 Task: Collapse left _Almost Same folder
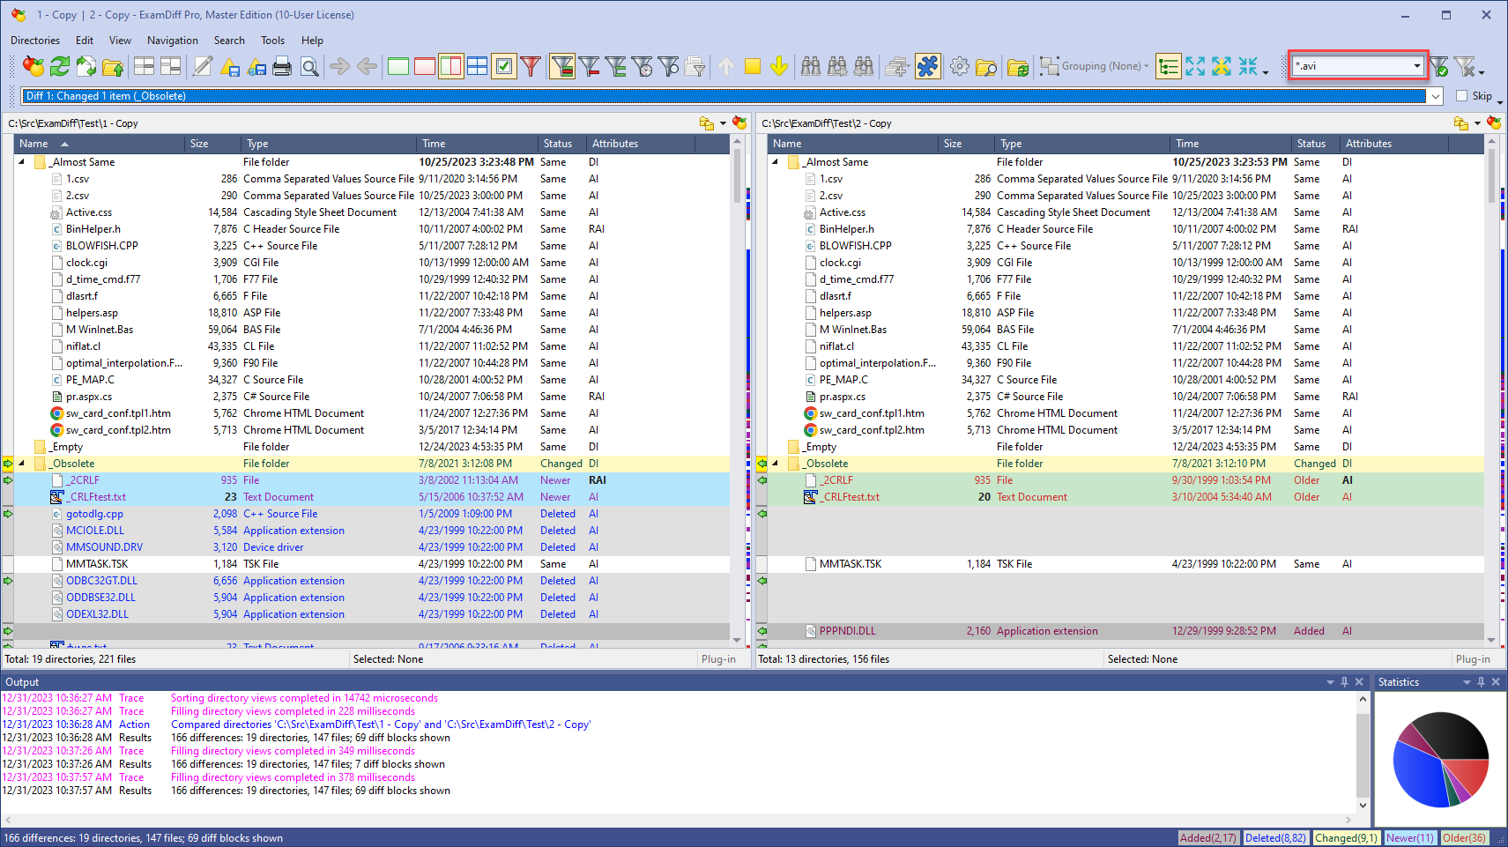tap(22, 162)
